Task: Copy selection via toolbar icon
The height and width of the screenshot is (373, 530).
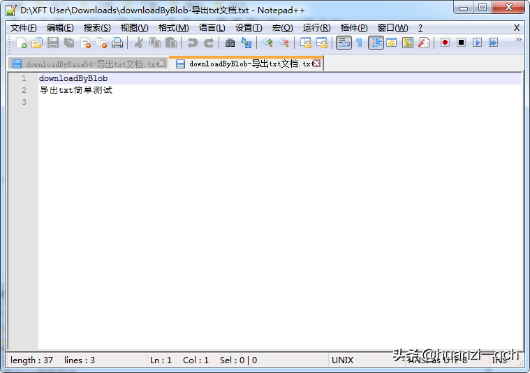Action: tap(155, 43)
